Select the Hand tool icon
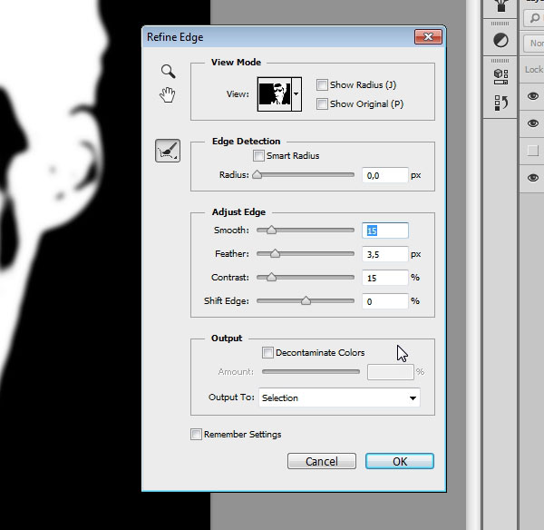Viewport: 544px width, 530px height. coord(167,94)
